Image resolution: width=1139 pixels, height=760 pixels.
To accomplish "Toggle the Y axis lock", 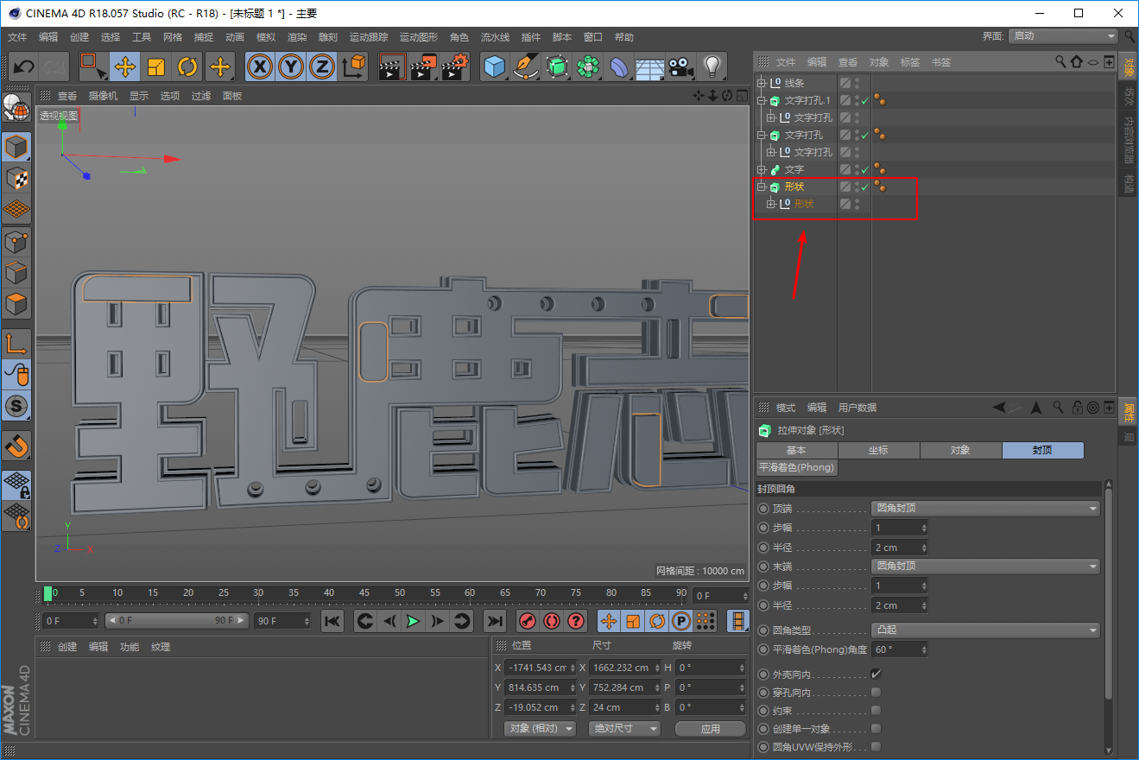I will (x=291, y=66).
